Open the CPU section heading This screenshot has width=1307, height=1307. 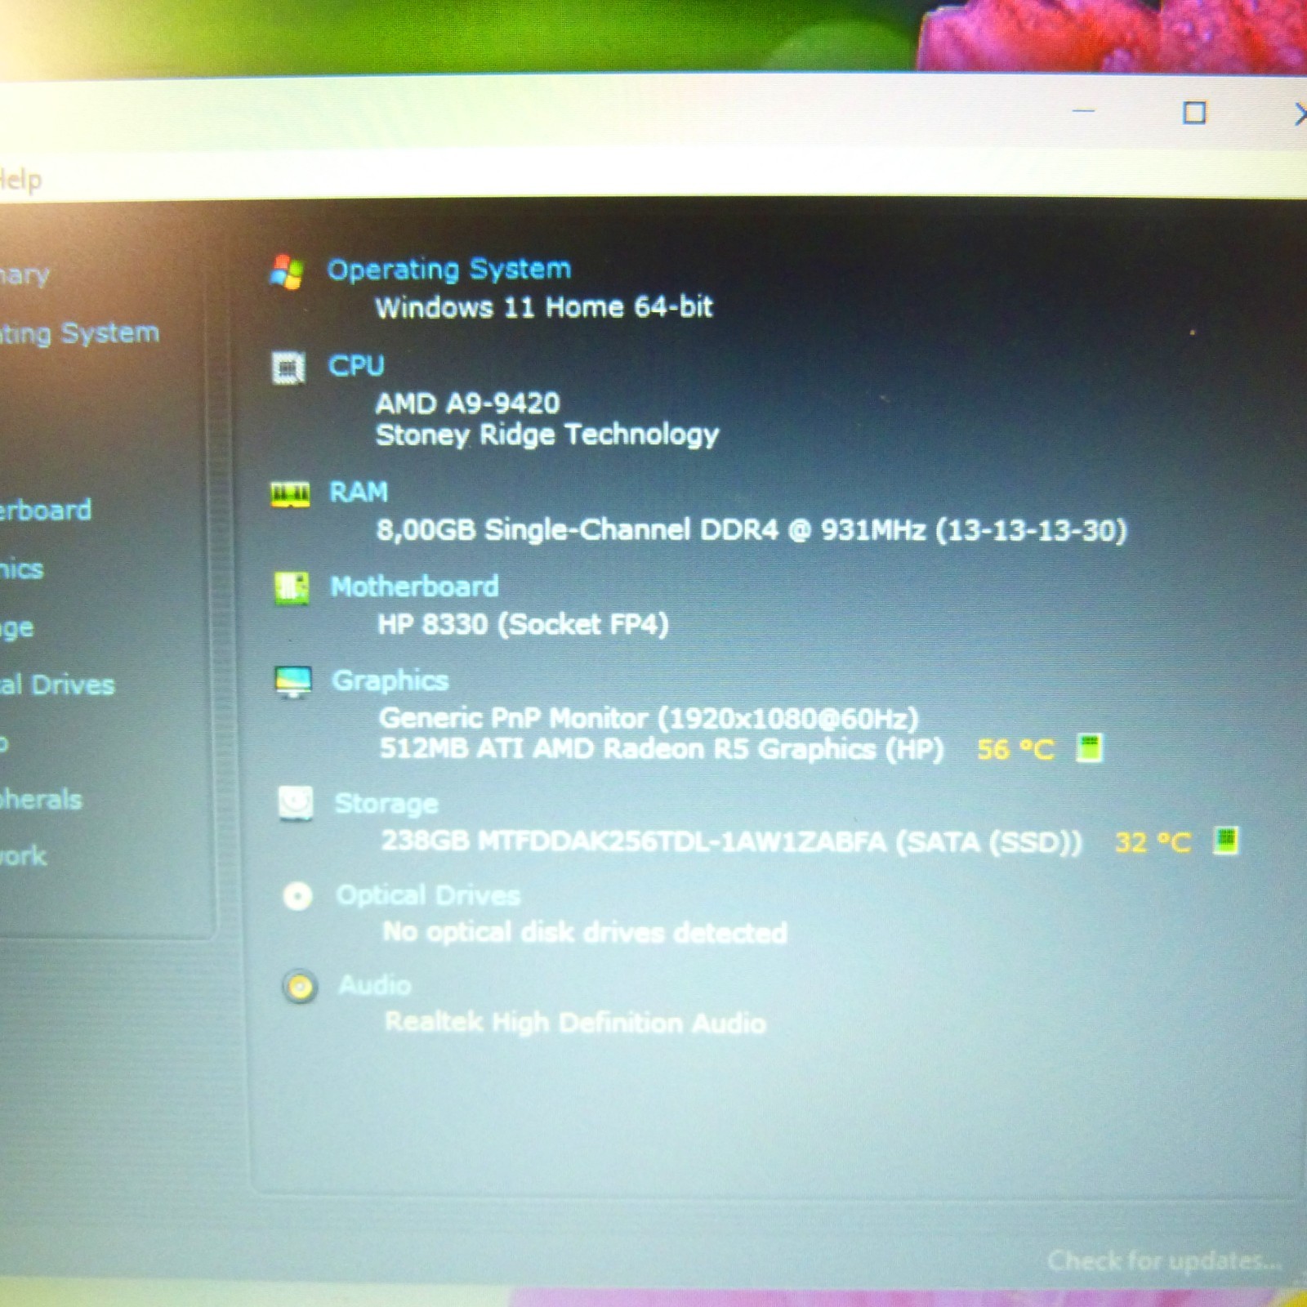pyautogui.click(x=356, y=365)
